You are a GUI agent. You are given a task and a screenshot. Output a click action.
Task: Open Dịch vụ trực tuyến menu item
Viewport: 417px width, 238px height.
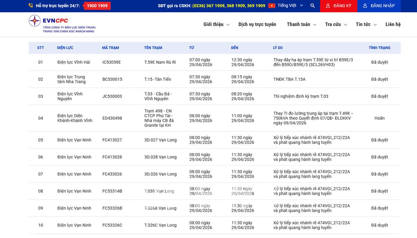257,24
